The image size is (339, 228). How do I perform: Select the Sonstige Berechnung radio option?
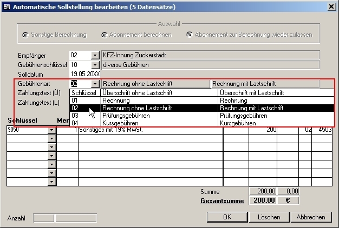(25, 35)
